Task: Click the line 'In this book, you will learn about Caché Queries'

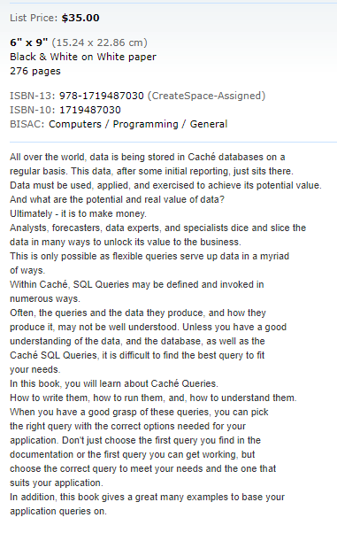Action: click(114, 383)
